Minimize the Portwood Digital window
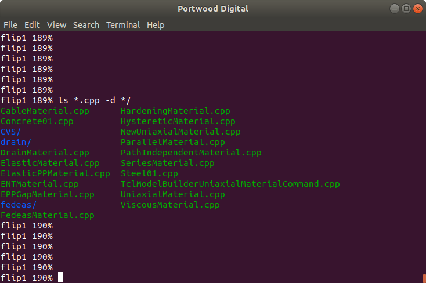 pos(395,9)
